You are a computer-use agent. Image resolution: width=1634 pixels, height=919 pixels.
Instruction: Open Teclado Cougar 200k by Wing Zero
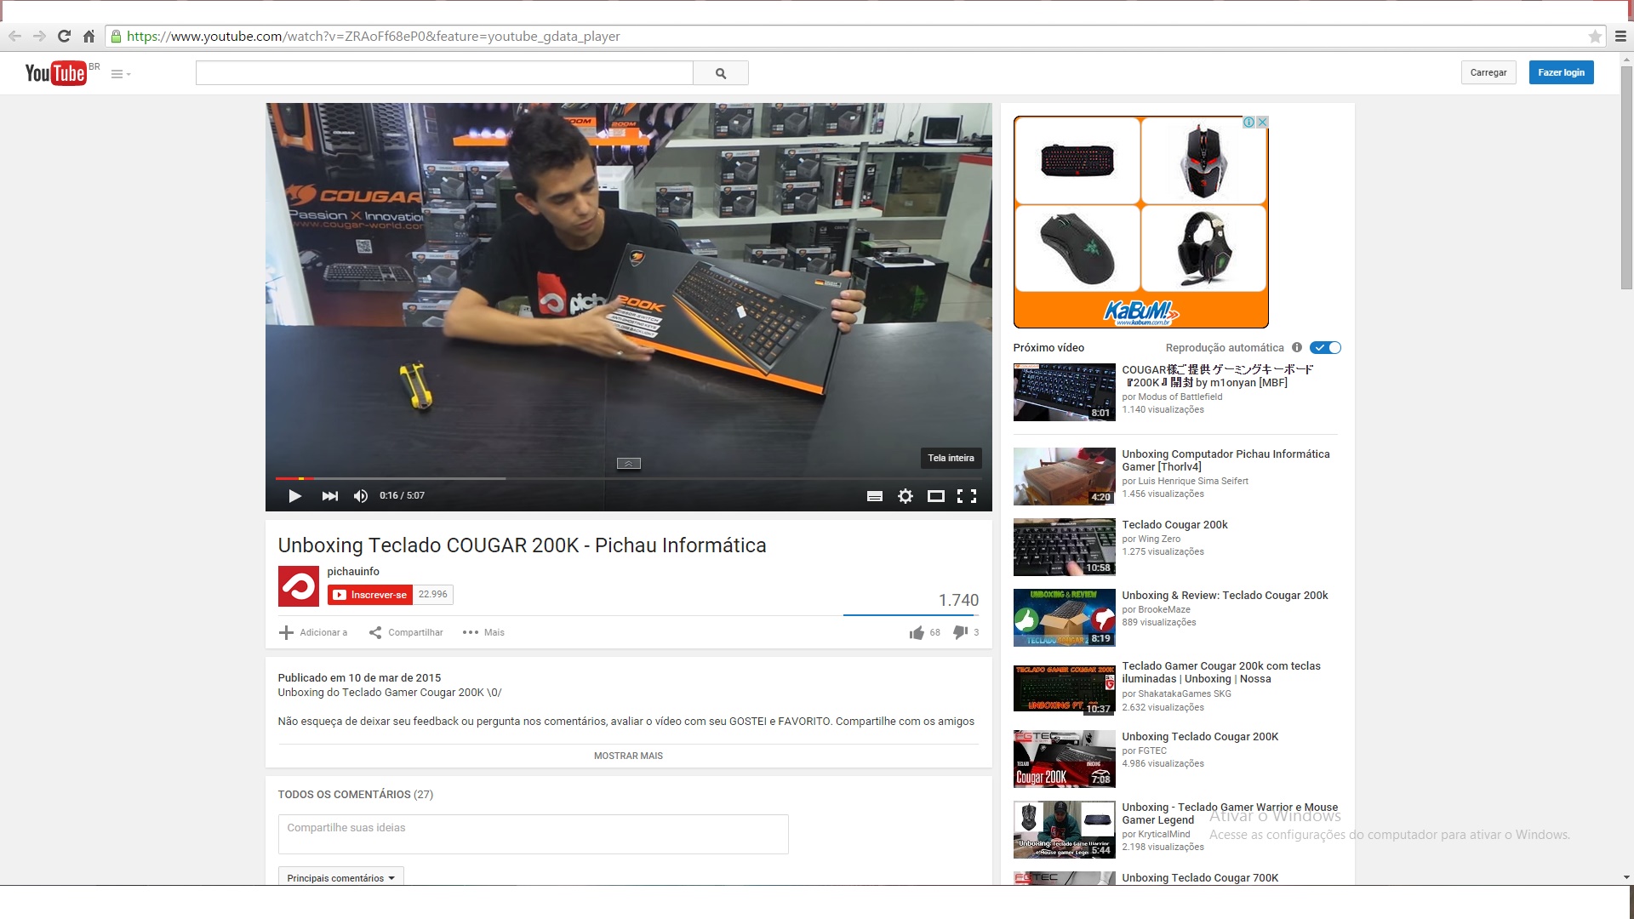coord(1174,524)
